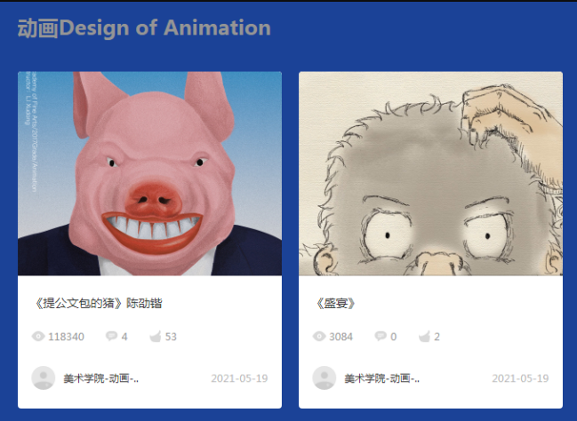Screen dimensions: 577x421
Task: Click the 3084 view count number
Action: click(341, 337)
